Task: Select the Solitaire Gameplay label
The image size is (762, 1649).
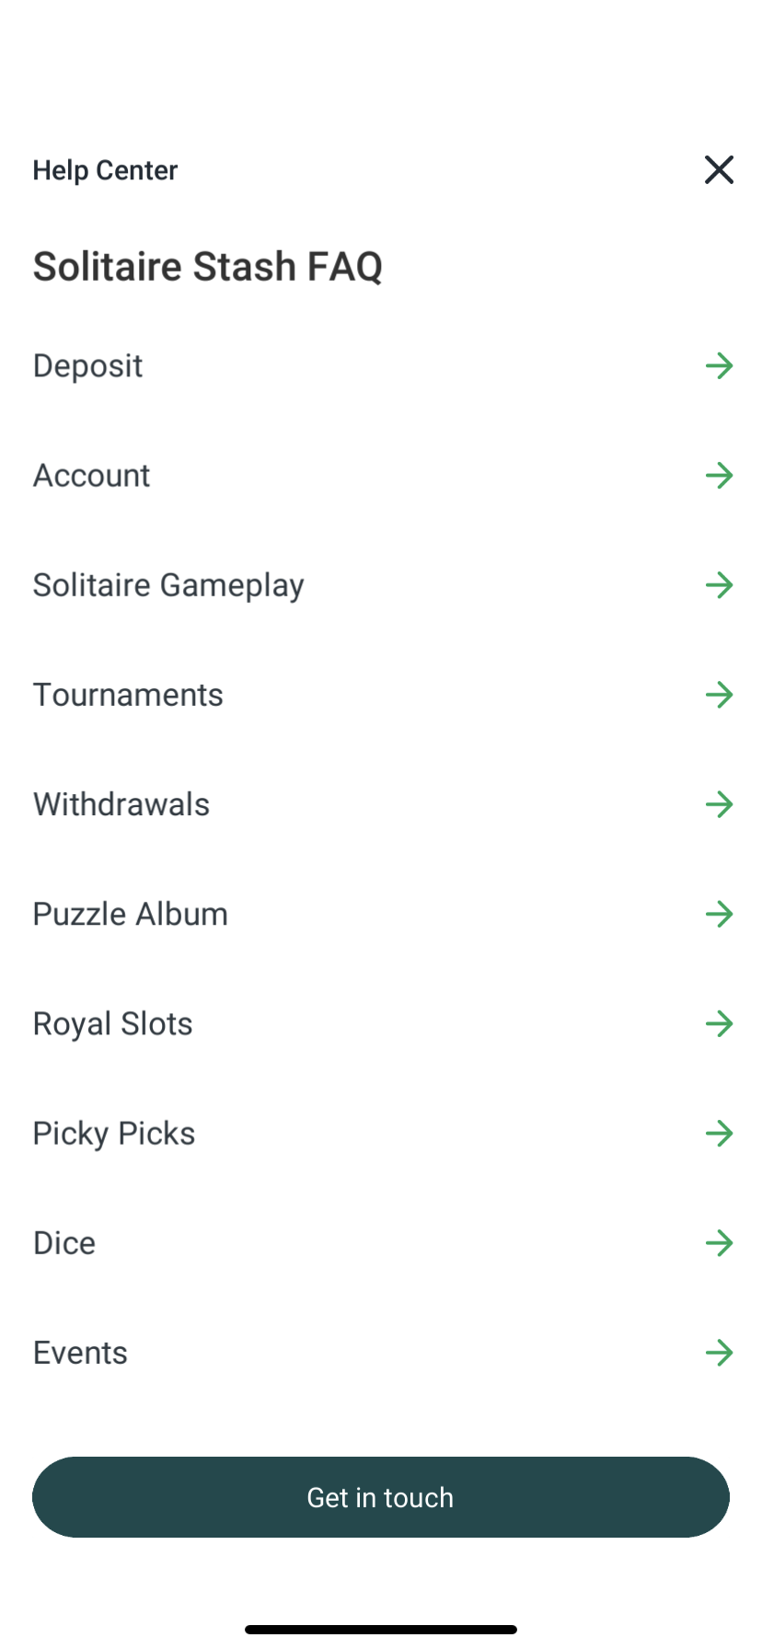Action: (x=168, y=585)
